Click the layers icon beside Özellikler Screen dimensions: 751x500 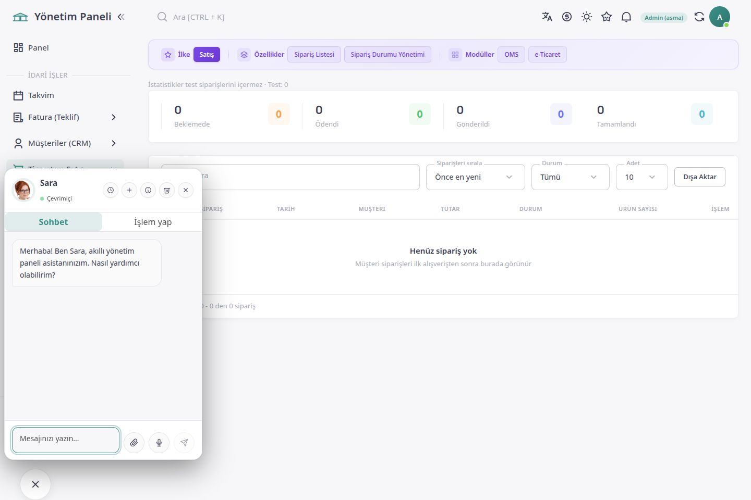[x=244, y=54]
